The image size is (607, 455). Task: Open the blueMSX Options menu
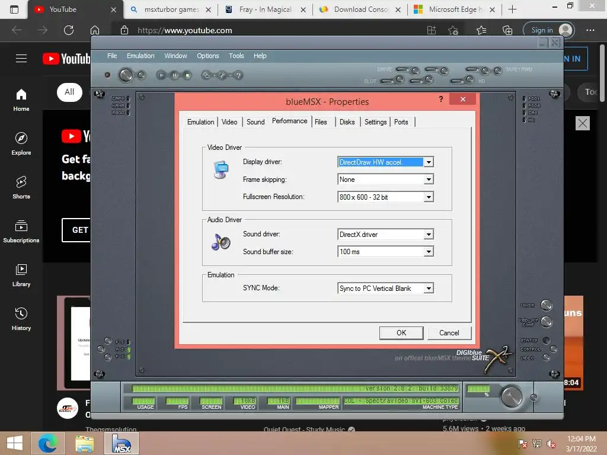coord(208,56)
